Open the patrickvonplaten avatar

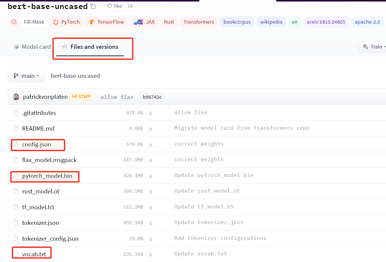tap(16, 97)
